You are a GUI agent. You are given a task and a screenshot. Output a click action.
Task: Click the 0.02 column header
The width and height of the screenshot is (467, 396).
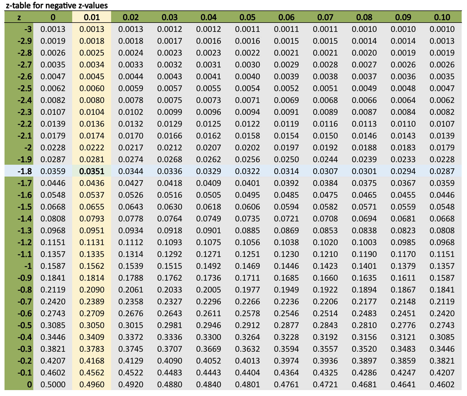(131, 17)
